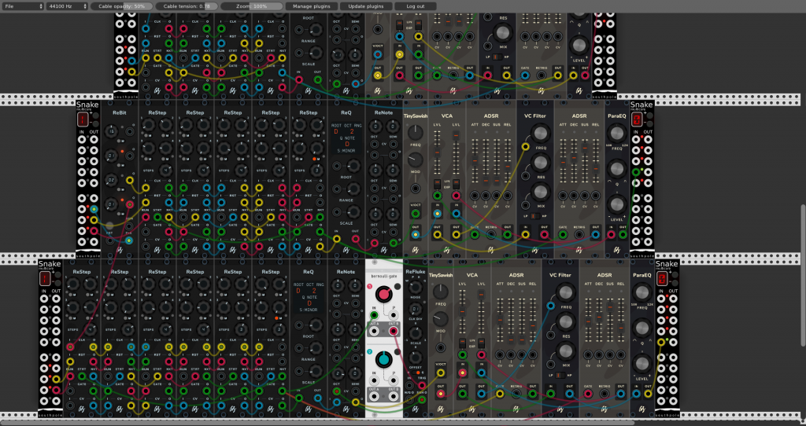Open the 44100 Hz sample rate dropdown

[x=67, y=6]
